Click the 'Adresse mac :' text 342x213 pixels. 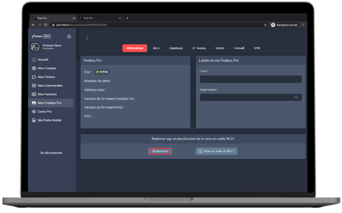pyautogui.click(x=95, y=90)
